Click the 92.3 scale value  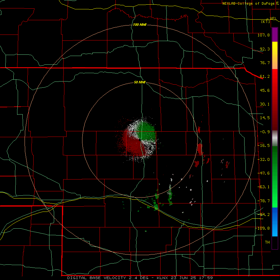[x=265, y=49]
